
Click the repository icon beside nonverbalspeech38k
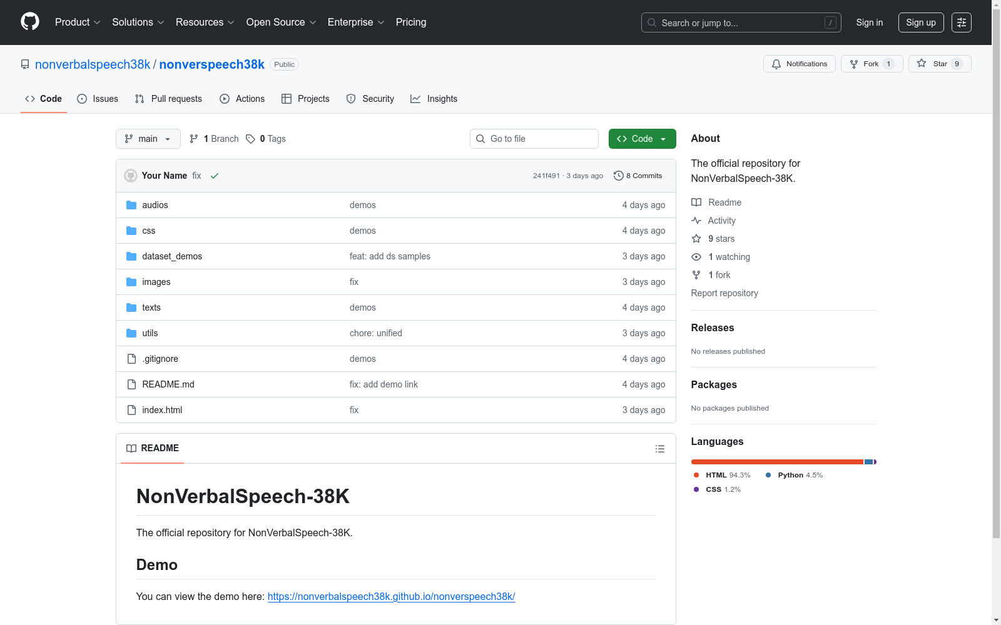click(25, 64)
